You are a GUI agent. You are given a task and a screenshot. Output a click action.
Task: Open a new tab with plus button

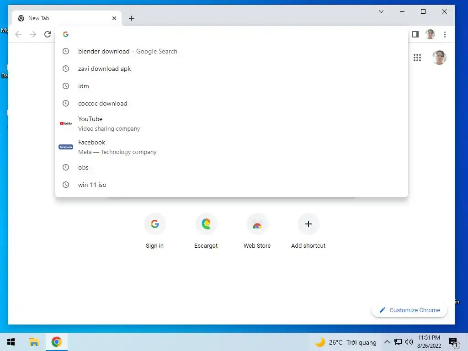pos(131,18)
